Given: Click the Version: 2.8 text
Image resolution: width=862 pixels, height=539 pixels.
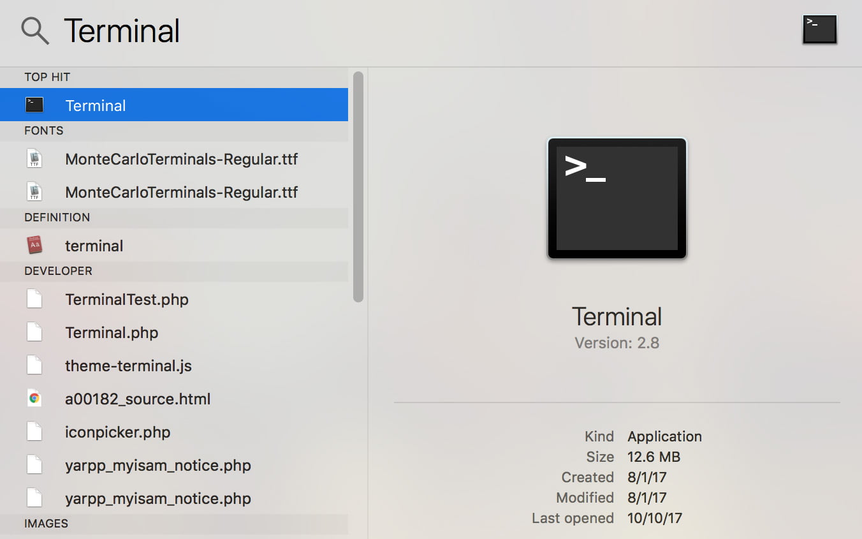Looking at the screenshot, I should (x=617, y=343).
